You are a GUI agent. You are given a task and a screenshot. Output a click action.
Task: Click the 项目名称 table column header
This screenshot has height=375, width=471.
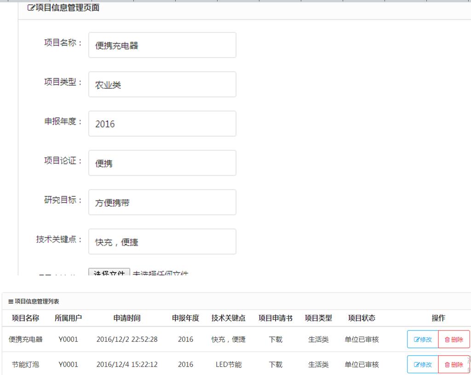tap(25, 318)
